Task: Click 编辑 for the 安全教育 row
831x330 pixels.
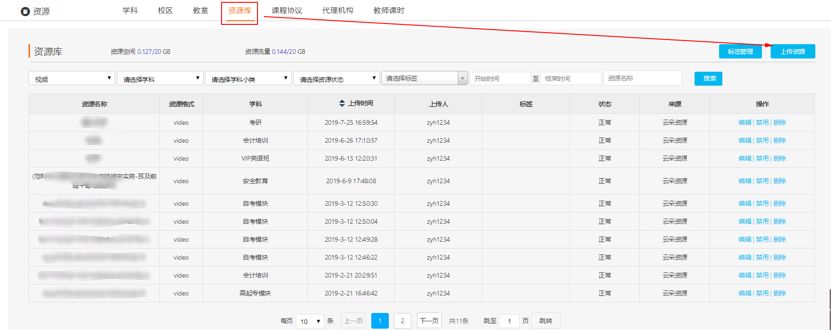Action: pos(744,181)
